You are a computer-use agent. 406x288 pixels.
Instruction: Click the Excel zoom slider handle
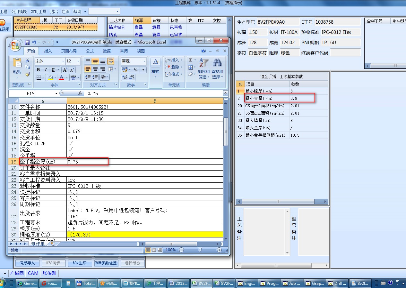[x=200, y=250]
